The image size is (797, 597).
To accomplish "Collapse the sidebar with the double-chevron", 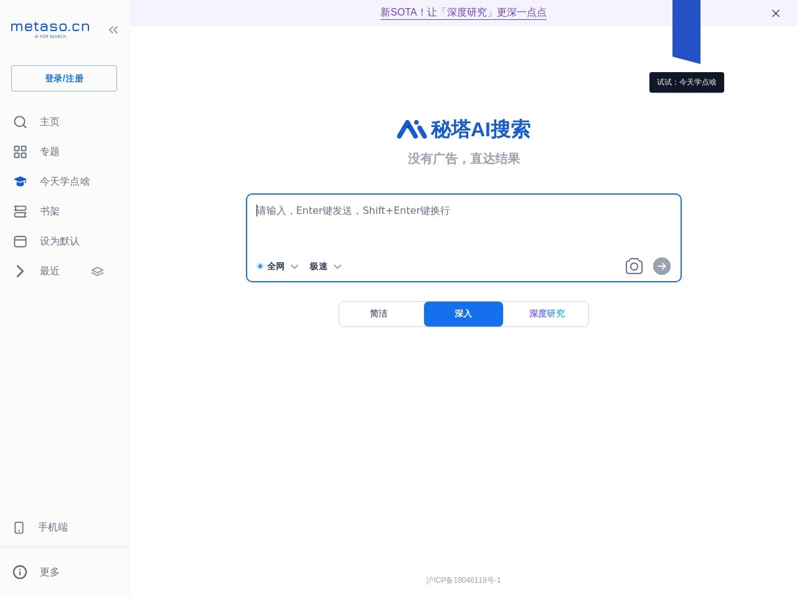I will click(x=113, y=29).
